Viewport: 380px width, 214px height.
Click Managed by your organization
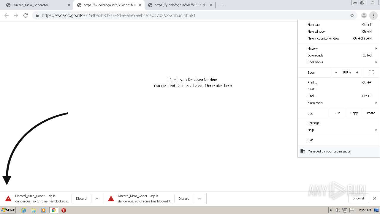(x=338, y=151)
